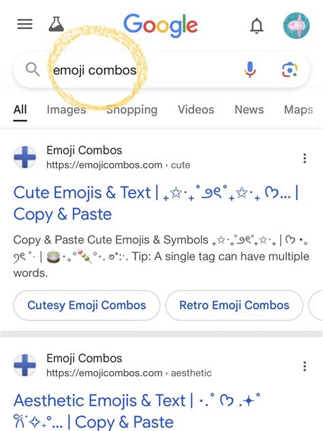323x431 pixels.
Task: Open the hamburger menu
Action: point(25,24)
